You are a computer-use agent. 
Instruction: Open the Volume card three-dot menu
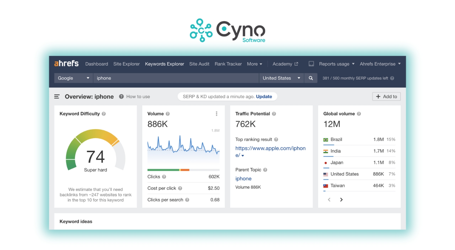click(216, 114)
